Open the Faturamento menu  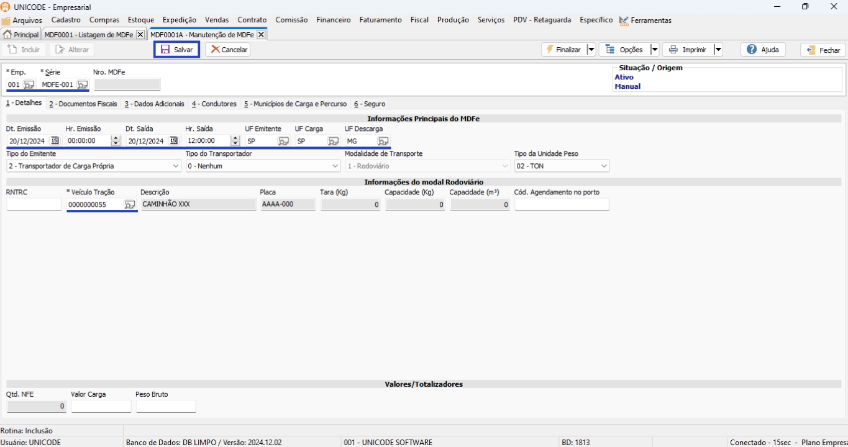pos(380,20)
